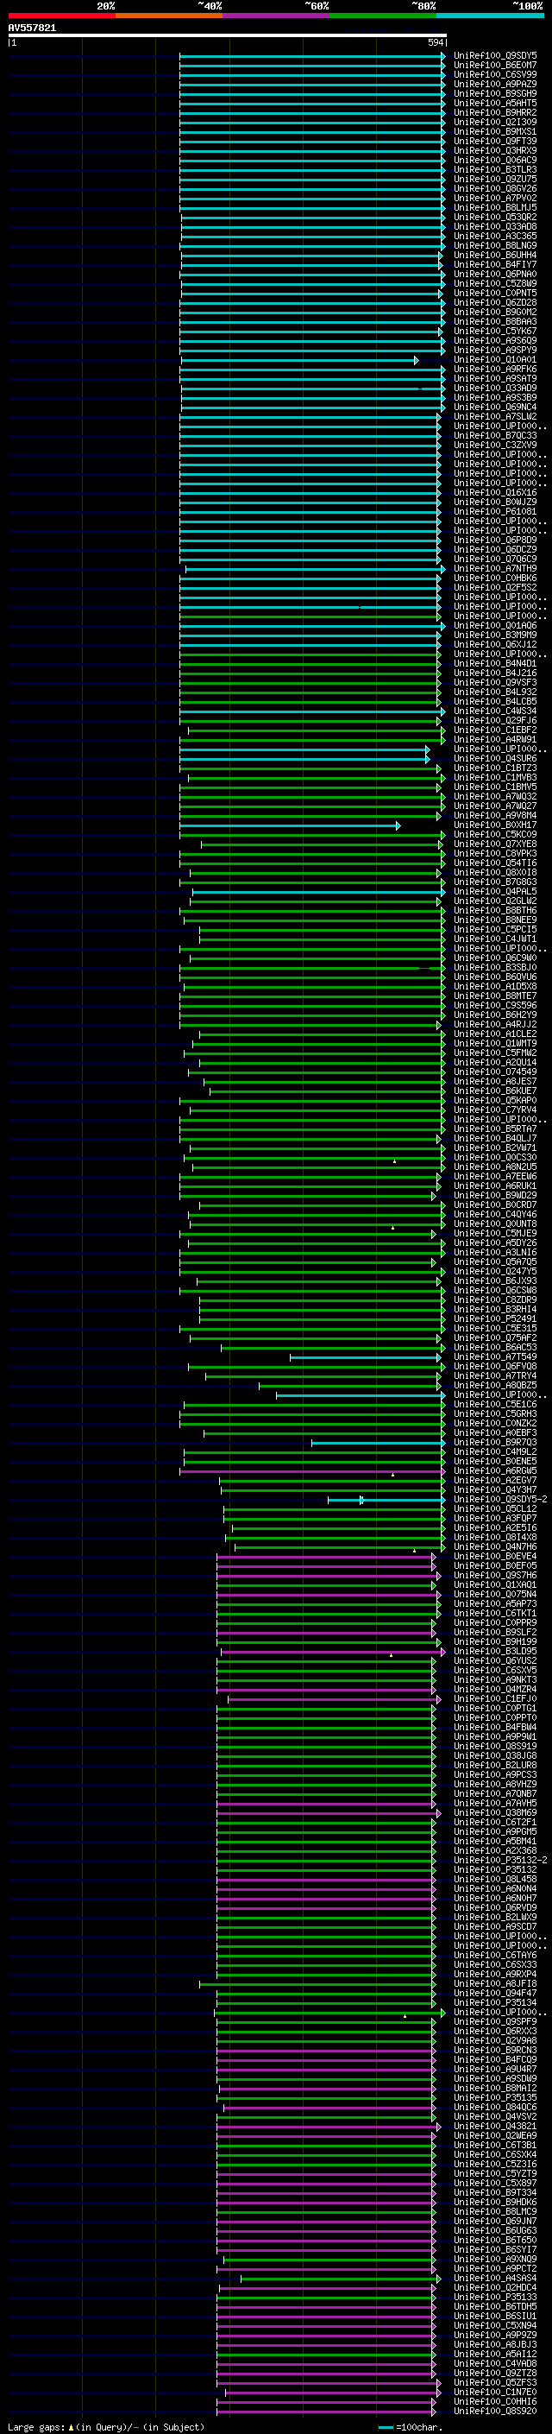
Task: Select label UniRef100_O74549
Action: pyautogui.click(x=495, y=1072)
